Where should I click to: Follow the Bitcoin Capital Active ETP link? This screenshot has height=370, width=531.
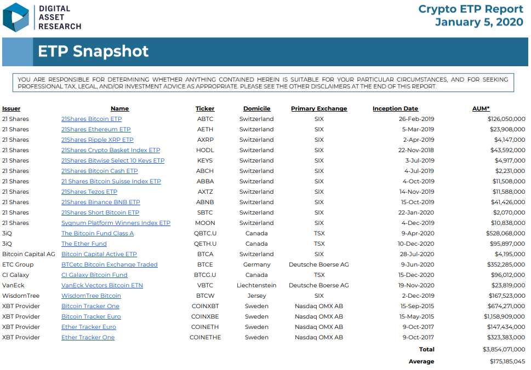[x=99, y=255]
